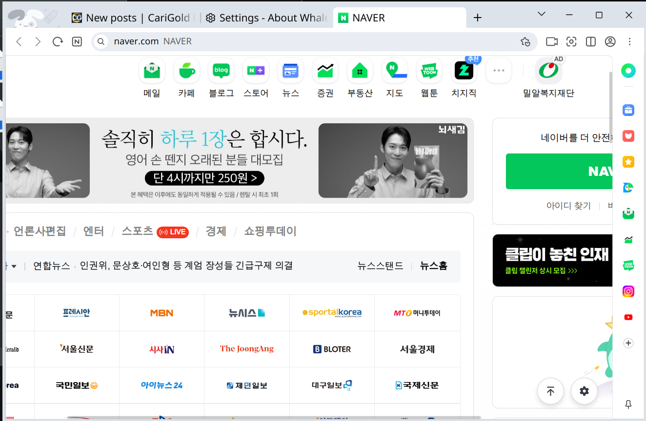Image resolution: width=646 pixels, height=421 pixels.
Task: Click the screen capture toolbar icon
Action: [x=571, y=41]
